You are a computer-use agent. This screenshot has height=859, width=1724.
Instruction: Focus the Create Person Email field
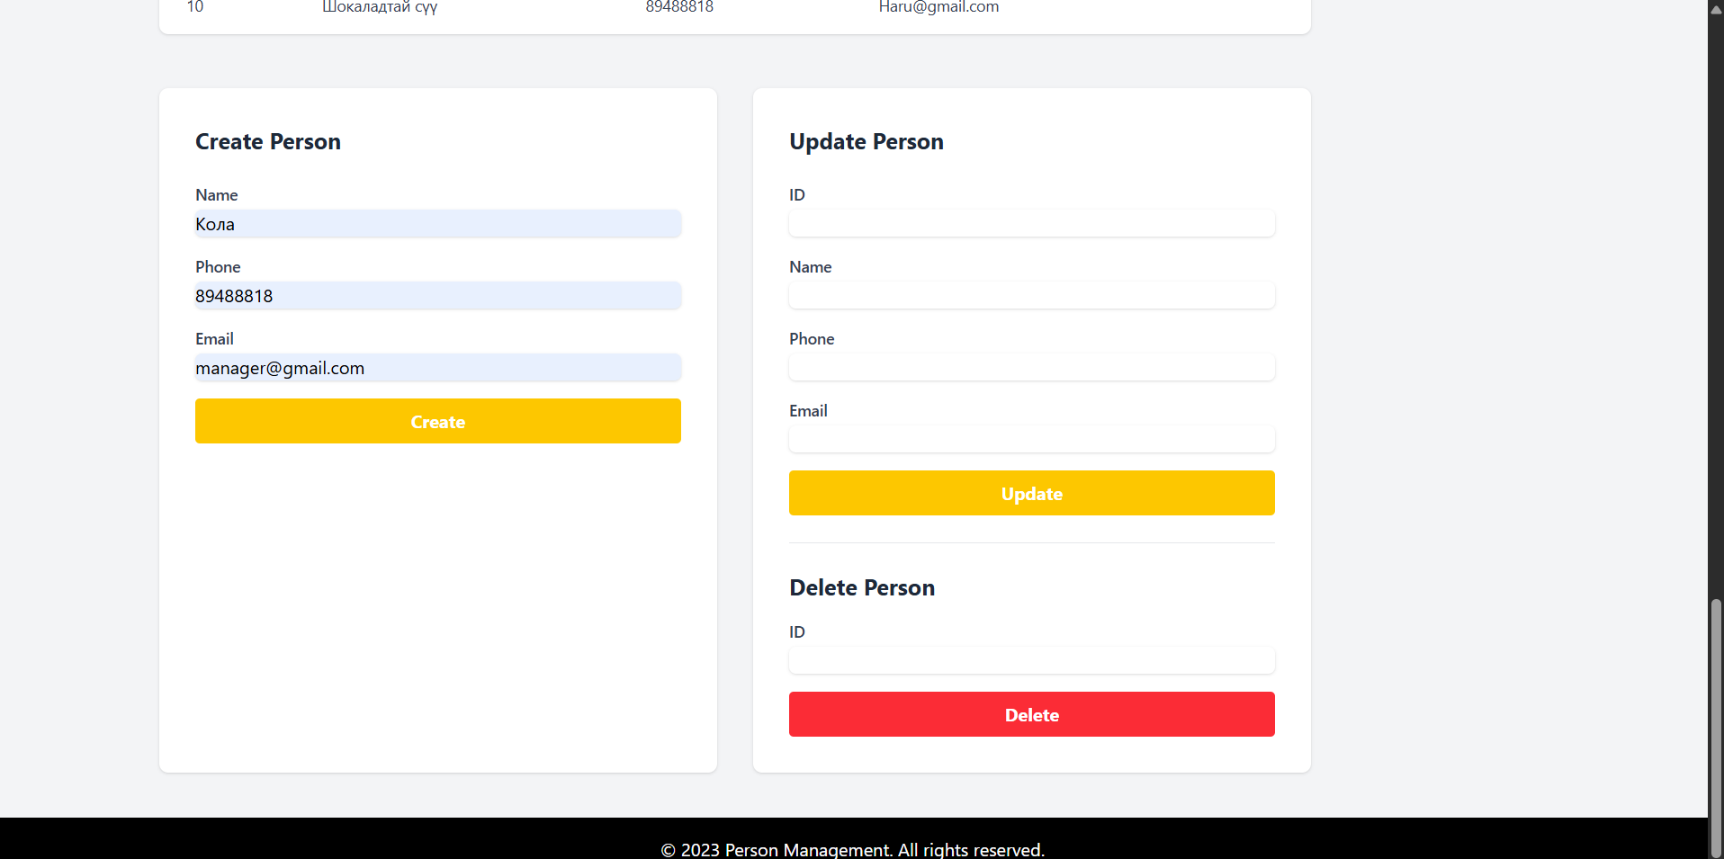point(438,368)
